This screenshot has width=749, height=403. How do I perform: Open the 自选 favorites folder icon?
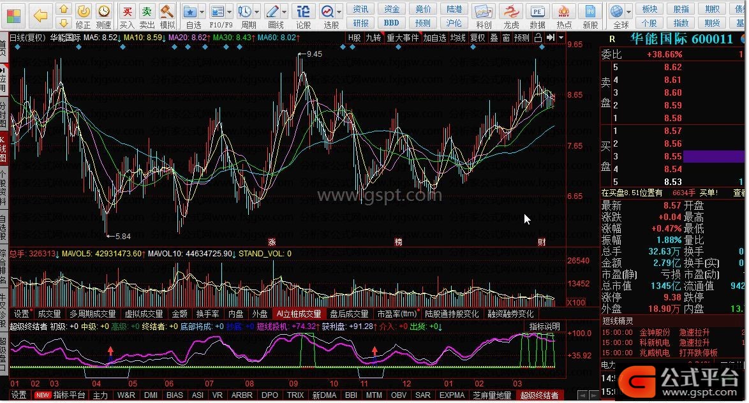pos(191,11)
